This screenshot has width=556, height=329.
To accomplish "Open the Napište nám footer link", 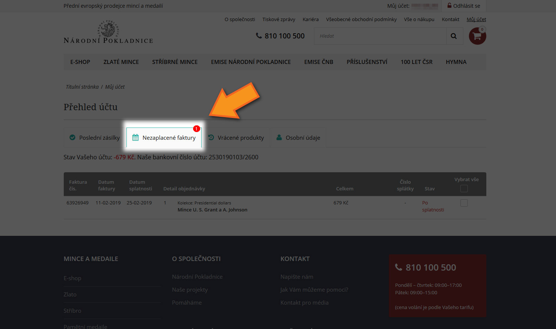I will coord(297,277).
